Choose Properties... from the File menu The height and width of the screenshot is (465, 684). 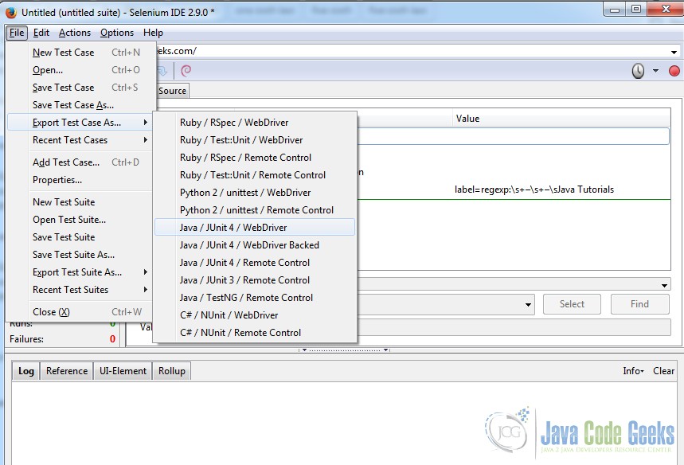coord(80,180)
